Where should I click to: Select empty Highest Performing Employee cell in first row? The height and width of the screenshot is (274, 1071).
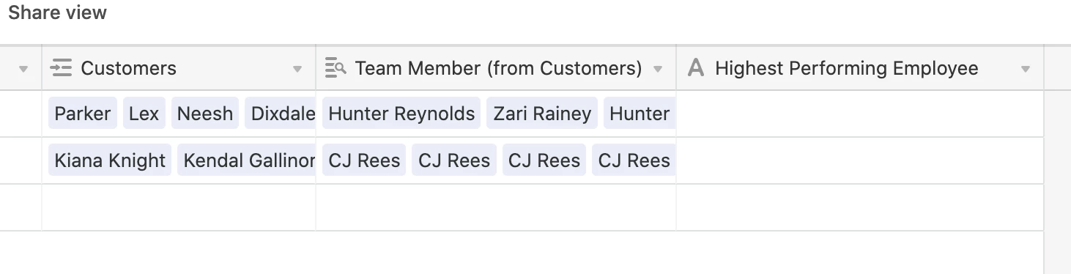coord(860,114)
